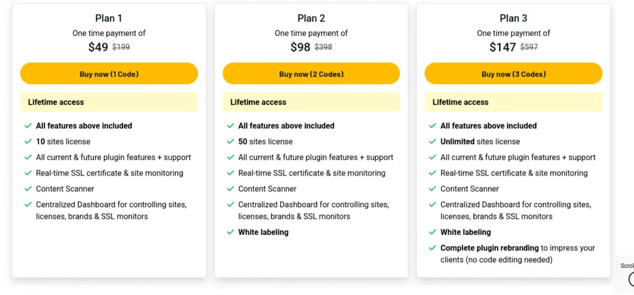Click Plan 2 White labeling checkmark icon
Screen dimensions: 634x295
(230, 233)
